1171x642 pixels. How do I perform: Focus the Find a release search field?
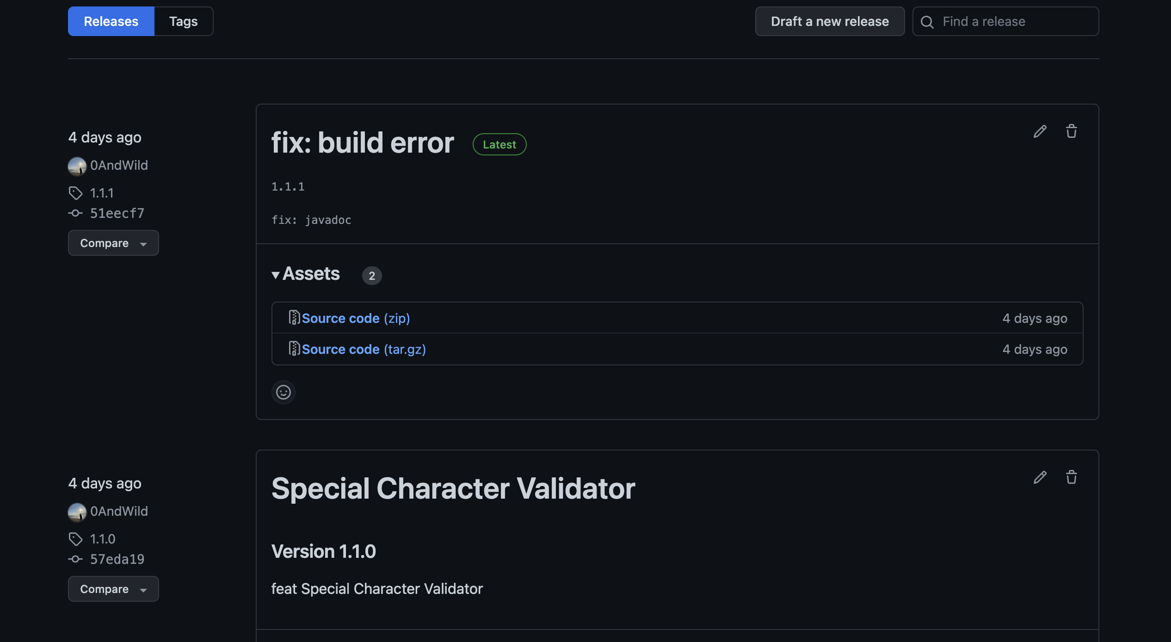[x=1005, y=21]
